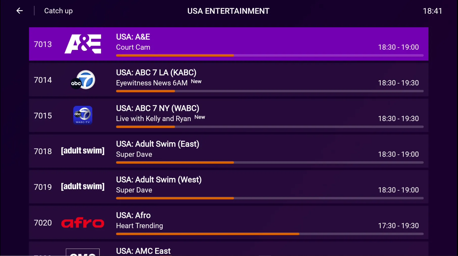
Task: Click the USA ENTERTAINMENT category title
Action: (x=228, y=11)
